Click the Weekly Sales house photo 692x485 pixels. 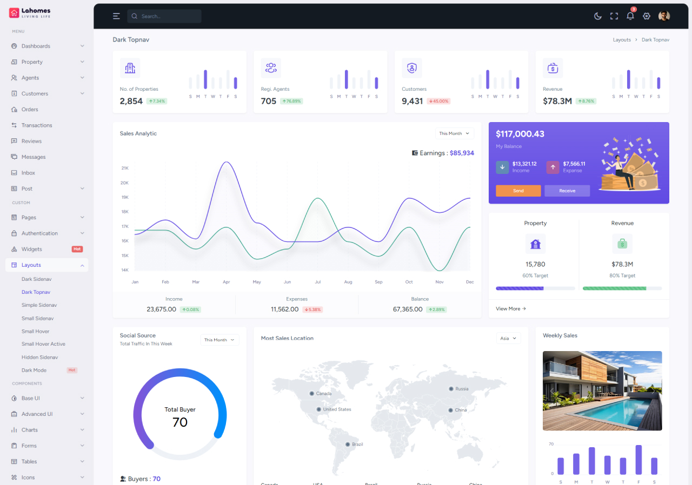point(602,390)
